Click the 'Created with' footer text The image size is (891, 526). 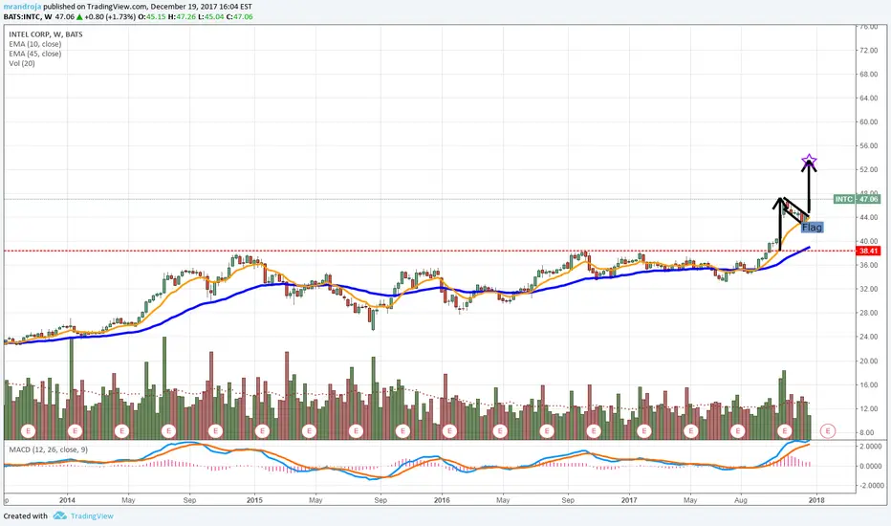point(26,515)
